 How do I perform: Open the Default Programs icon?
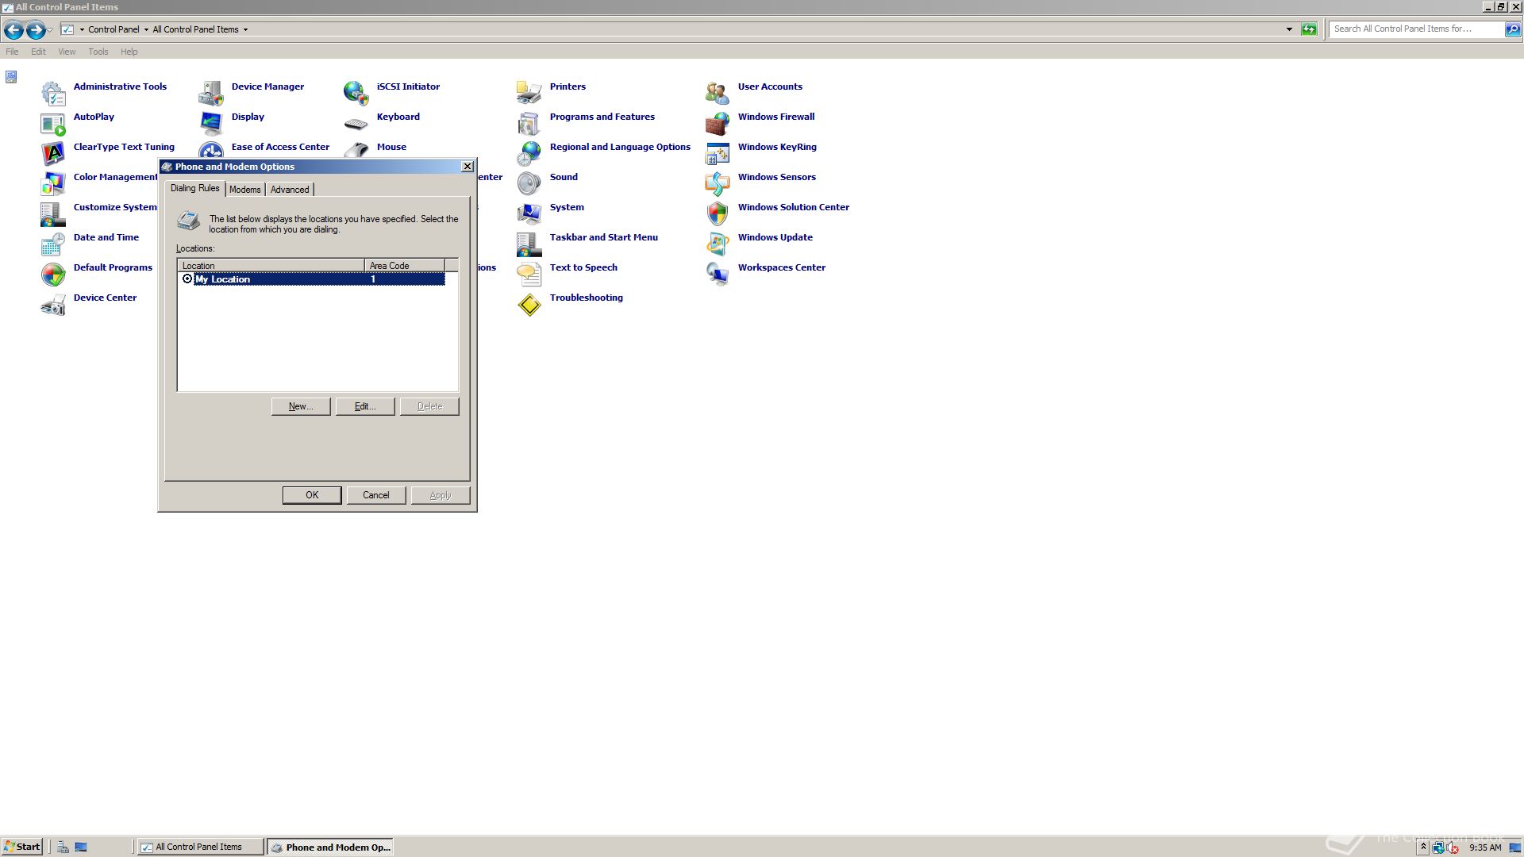click(53, 274)
